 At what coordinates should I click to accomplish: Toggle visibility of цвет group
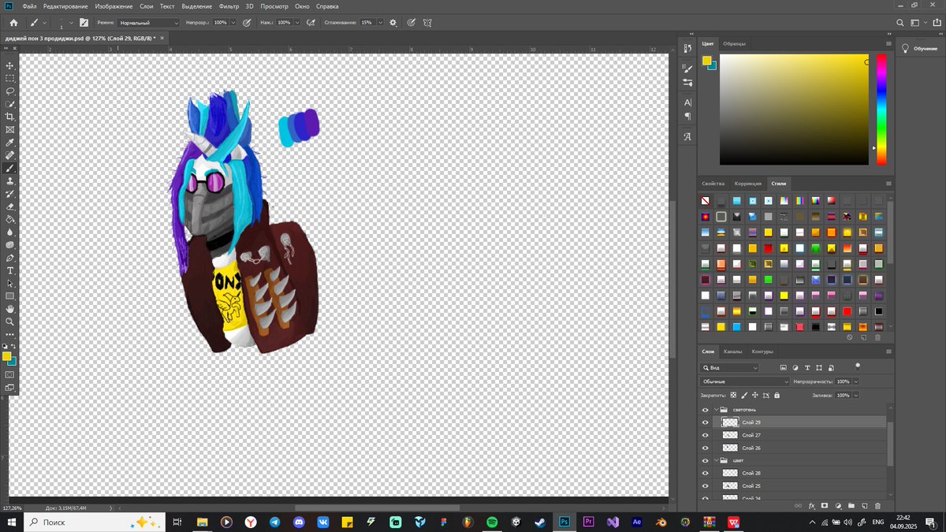coord(706,460)
